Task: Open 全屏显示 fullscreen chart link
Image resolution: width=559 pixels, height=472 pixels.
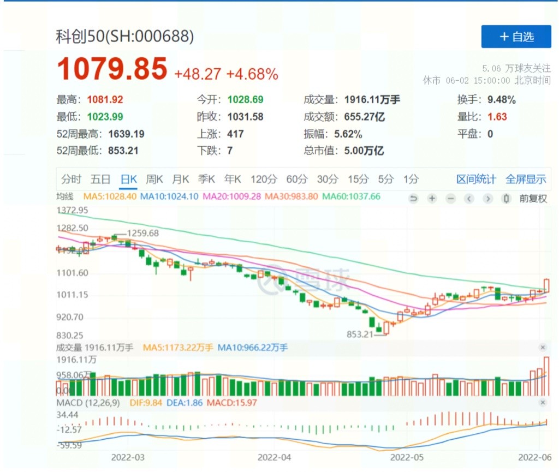Action: (525, 179)
